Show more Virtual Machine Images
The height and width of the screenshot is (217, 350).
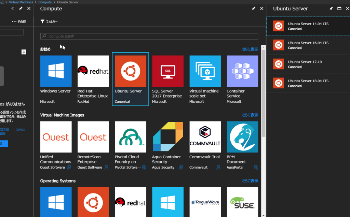point(250,115)
